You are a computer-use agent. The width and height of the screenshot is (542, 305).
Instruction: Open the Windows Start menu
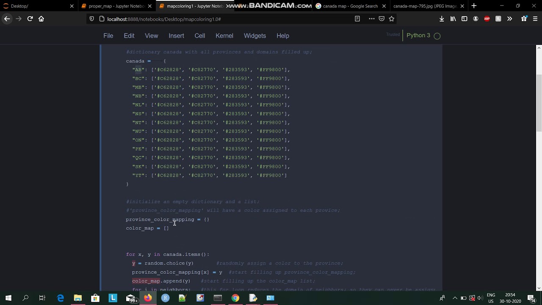click(8, 298)
